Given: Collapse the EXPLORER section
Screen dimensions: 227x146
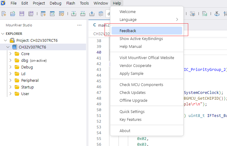Looking at the screenshot, I should [x=3, y=34].
